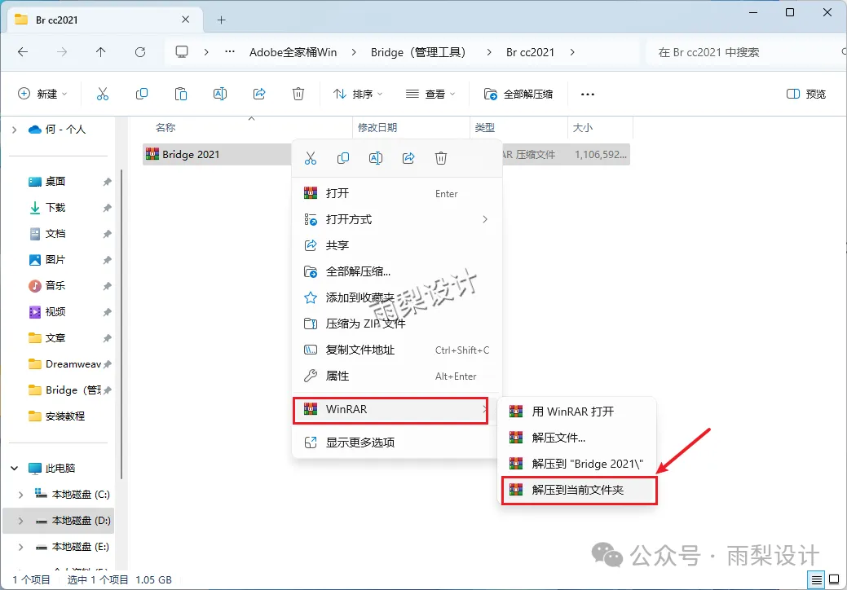Click the Rename icon in the Explorer toolbar

tap(220, 94)
